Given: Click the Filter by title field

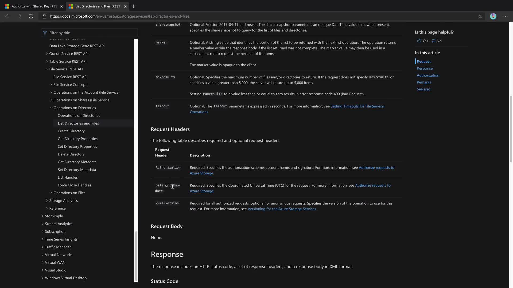Looking at the screenshot, I should (90, 33).
